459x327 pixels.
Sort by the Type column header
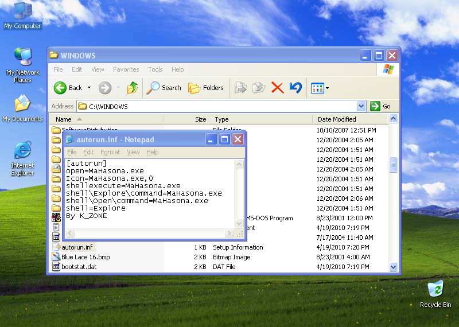tap(261, 119)
